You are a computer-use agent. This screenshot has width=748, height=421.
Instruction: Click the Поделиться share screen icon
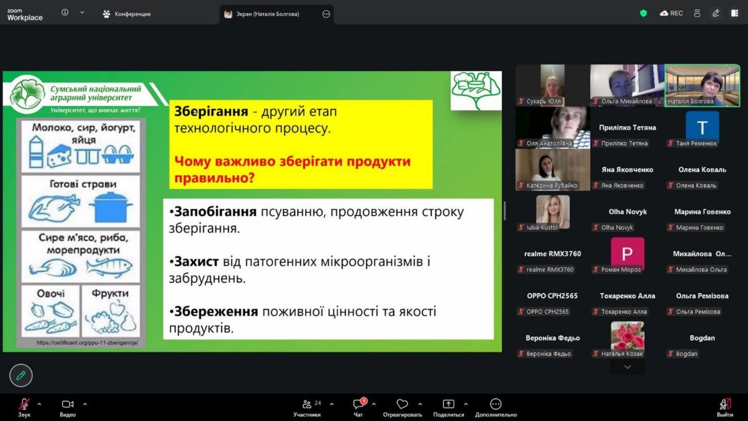(448, 404)
